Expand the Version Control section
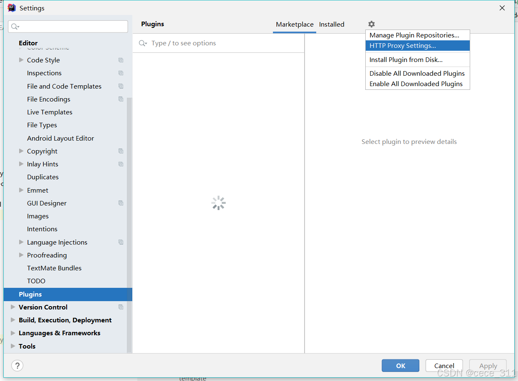This screenshot has height=381, width=518. coord(13,307)
